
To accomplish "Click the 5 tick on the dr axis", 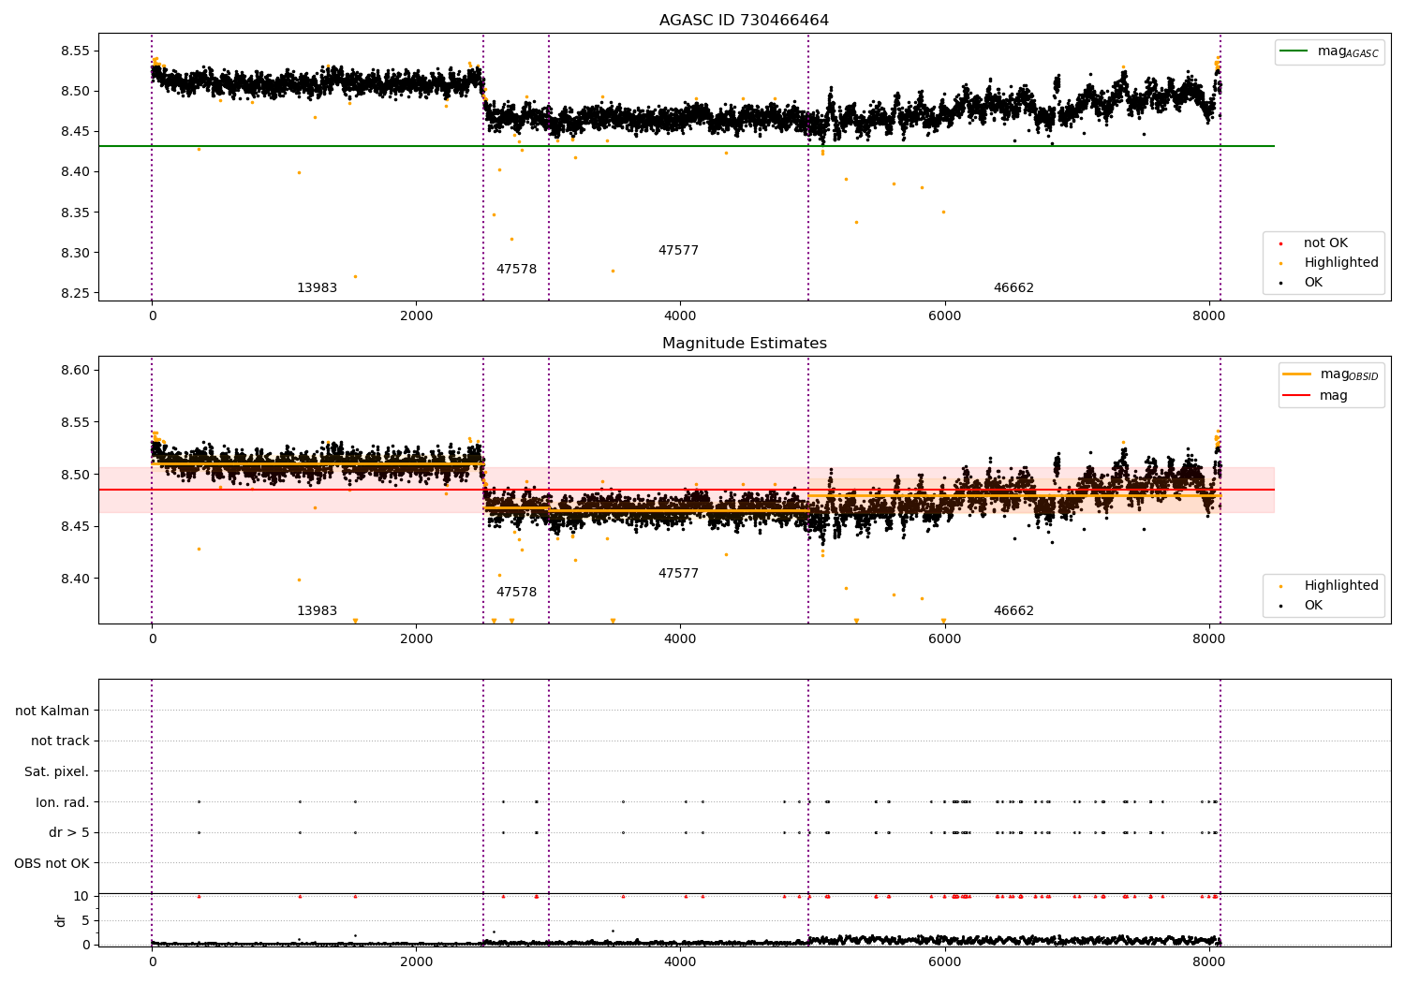I will coord(85,920).
